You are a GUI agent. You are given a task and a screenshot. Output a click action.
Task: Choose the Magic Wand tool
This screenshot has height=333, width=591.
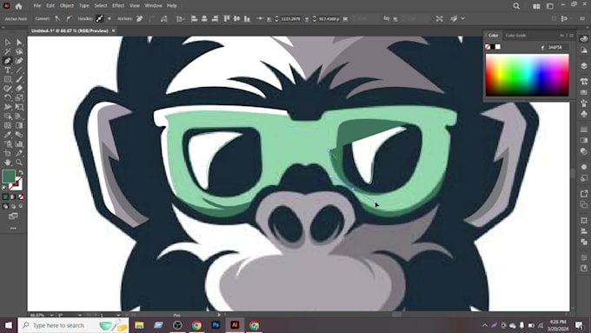(8, 51)
